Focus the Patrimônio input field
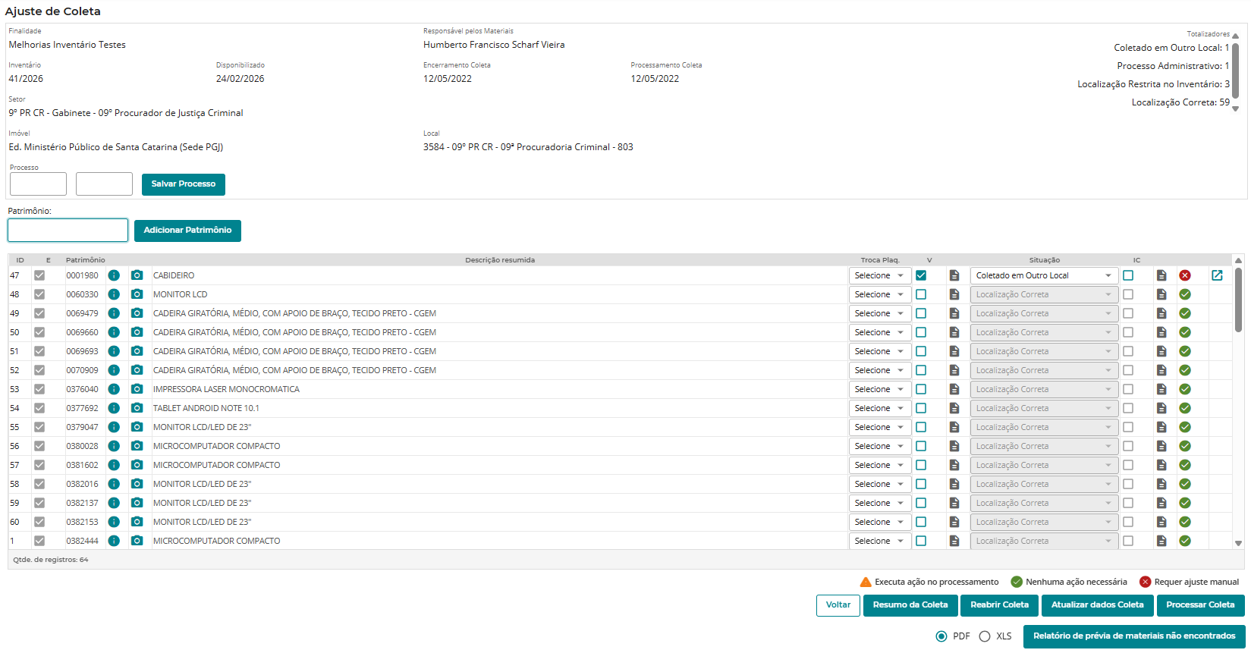Viewport: 1251px width, 650px height. pyautogui.click(x=68, y=230)
